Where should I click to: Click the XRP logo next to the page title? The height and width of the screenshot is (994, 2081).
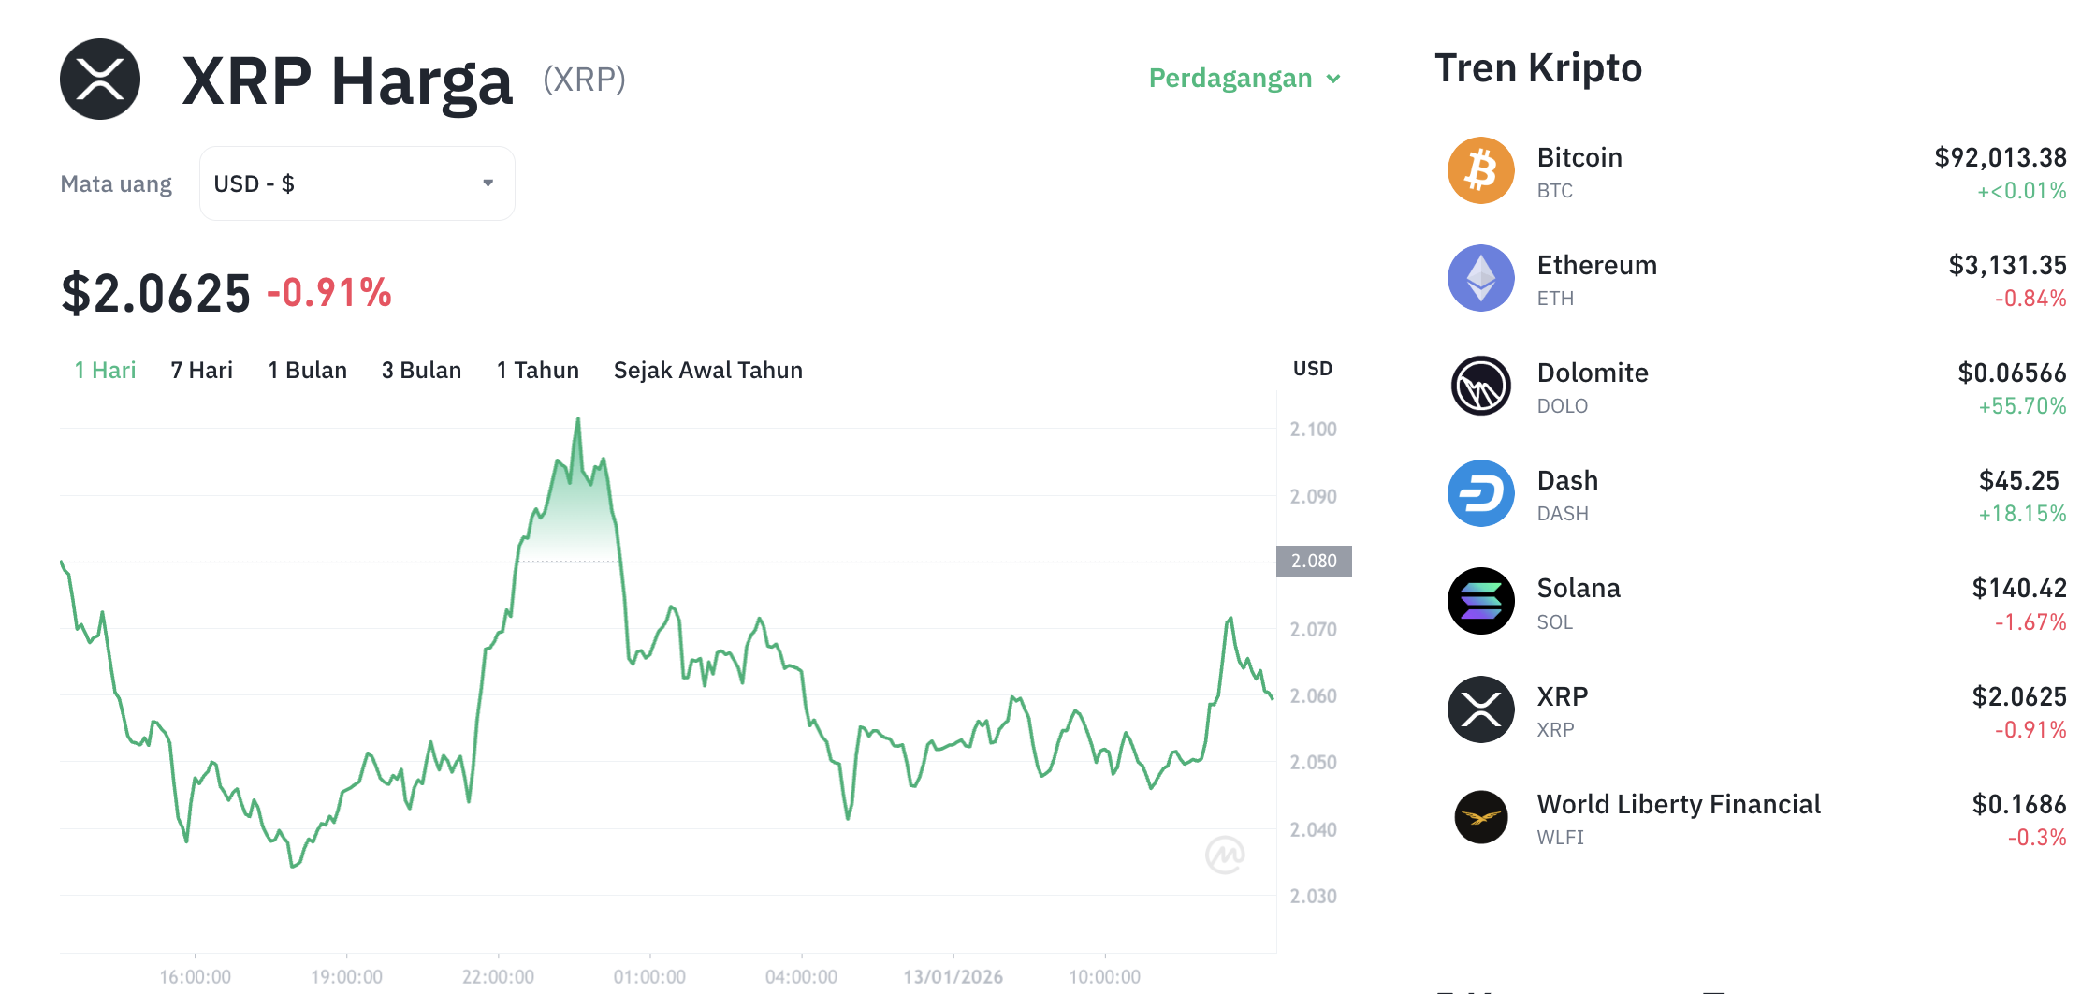point(100,79)
